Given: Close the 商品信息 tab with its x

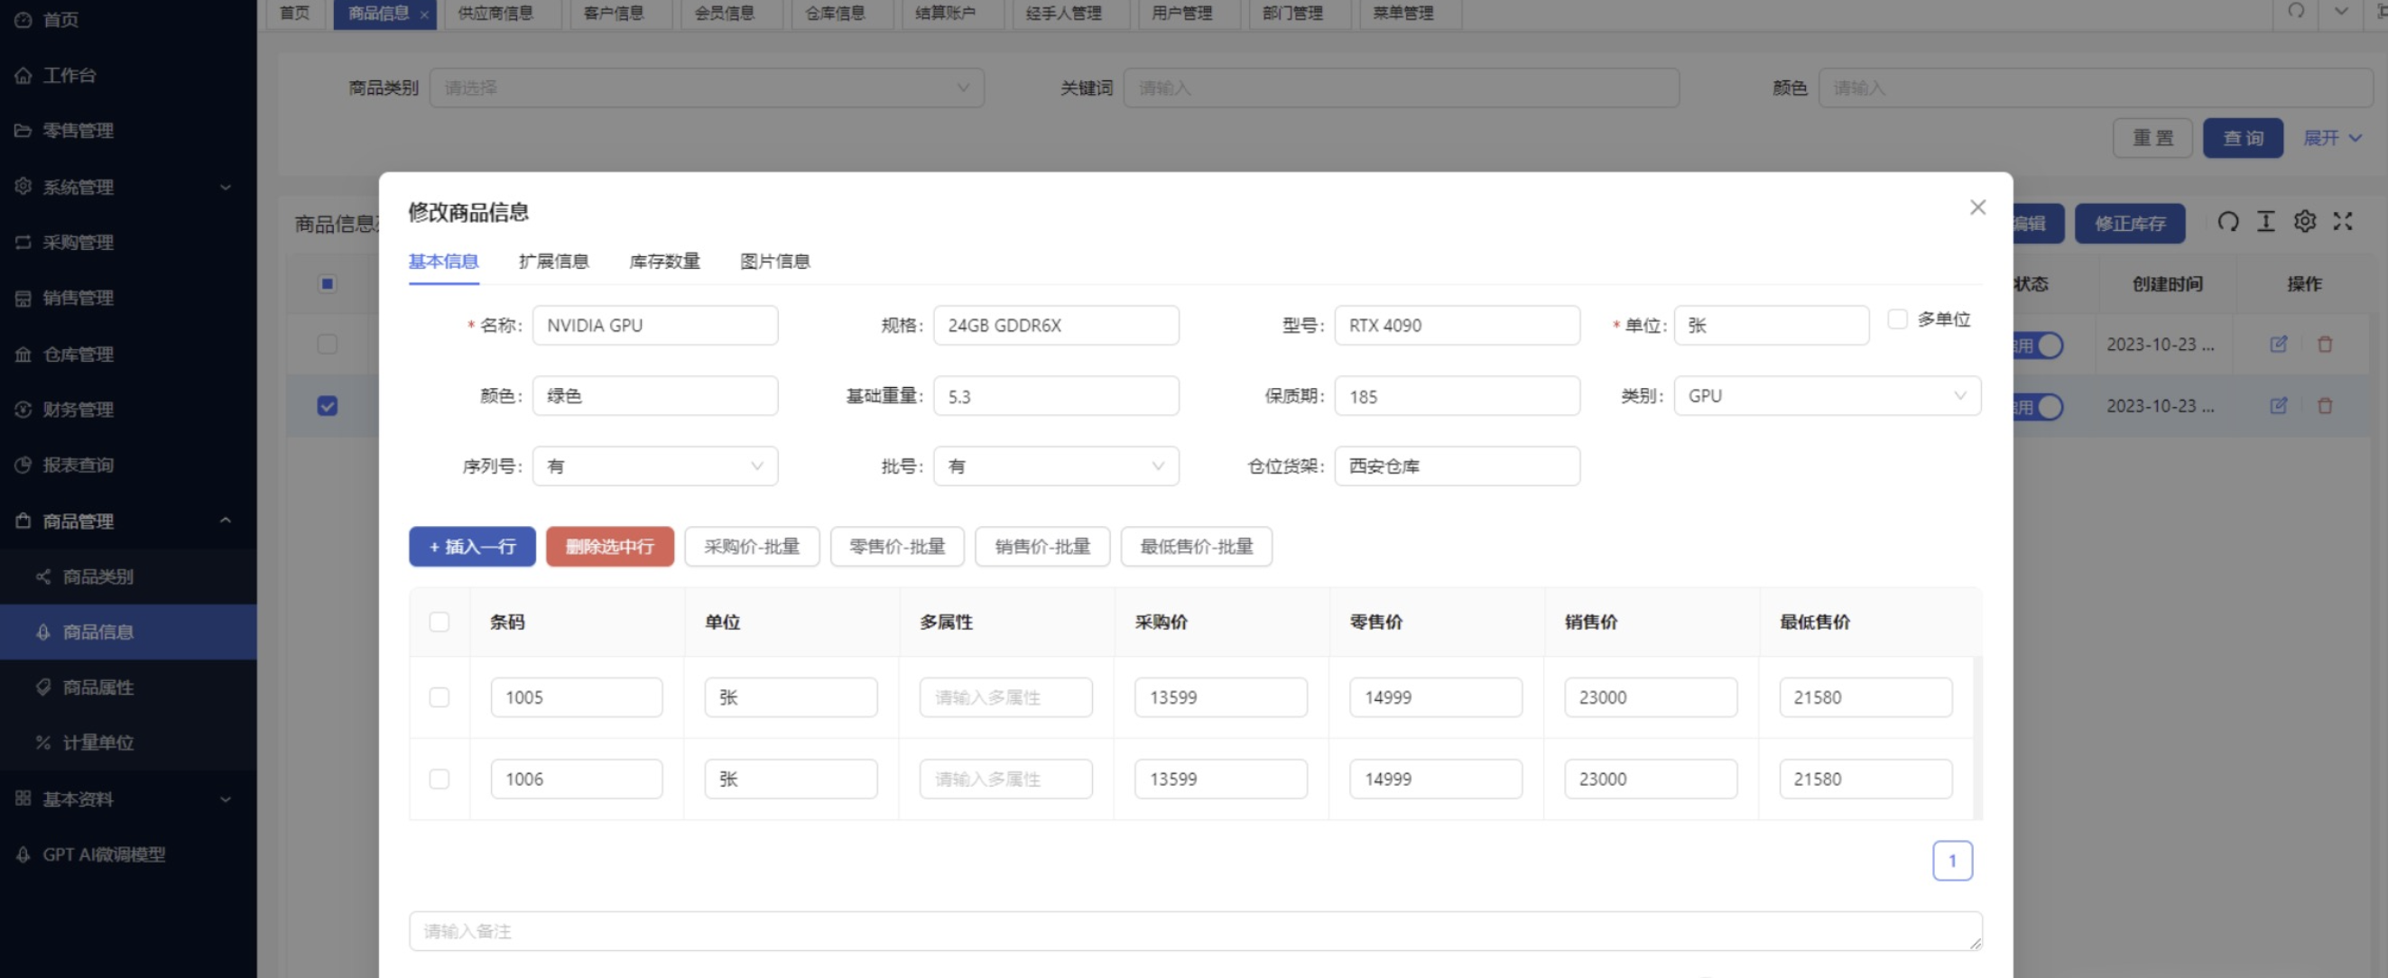Looking at the screenshot, I should pos(423,14).
